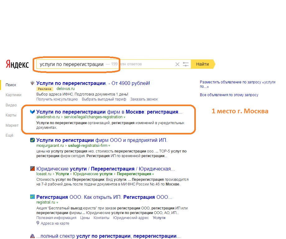286x239 pixels.
Task: Expand dropdown arrow after akedinstvo.ru URL
Action: [x=124, y=117]
